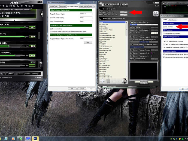The width and height of the screenshot is (188, 141).
Task: Click the RivaTuner gear logo icon
Action: coord(101,4)
